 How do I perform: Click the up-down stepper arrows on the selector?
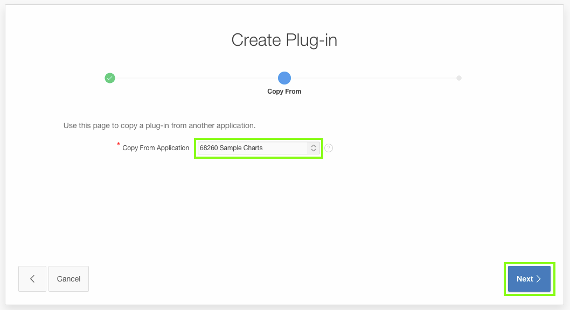click(x=314, y=147)
